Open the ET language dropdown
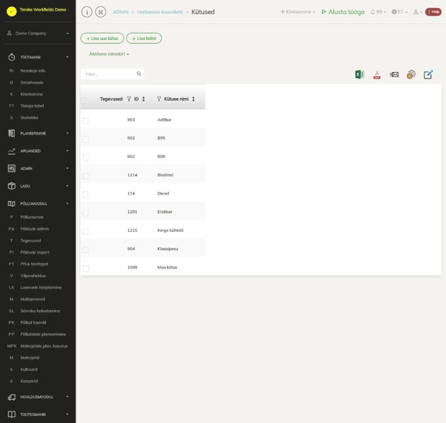 click(399, 12)
